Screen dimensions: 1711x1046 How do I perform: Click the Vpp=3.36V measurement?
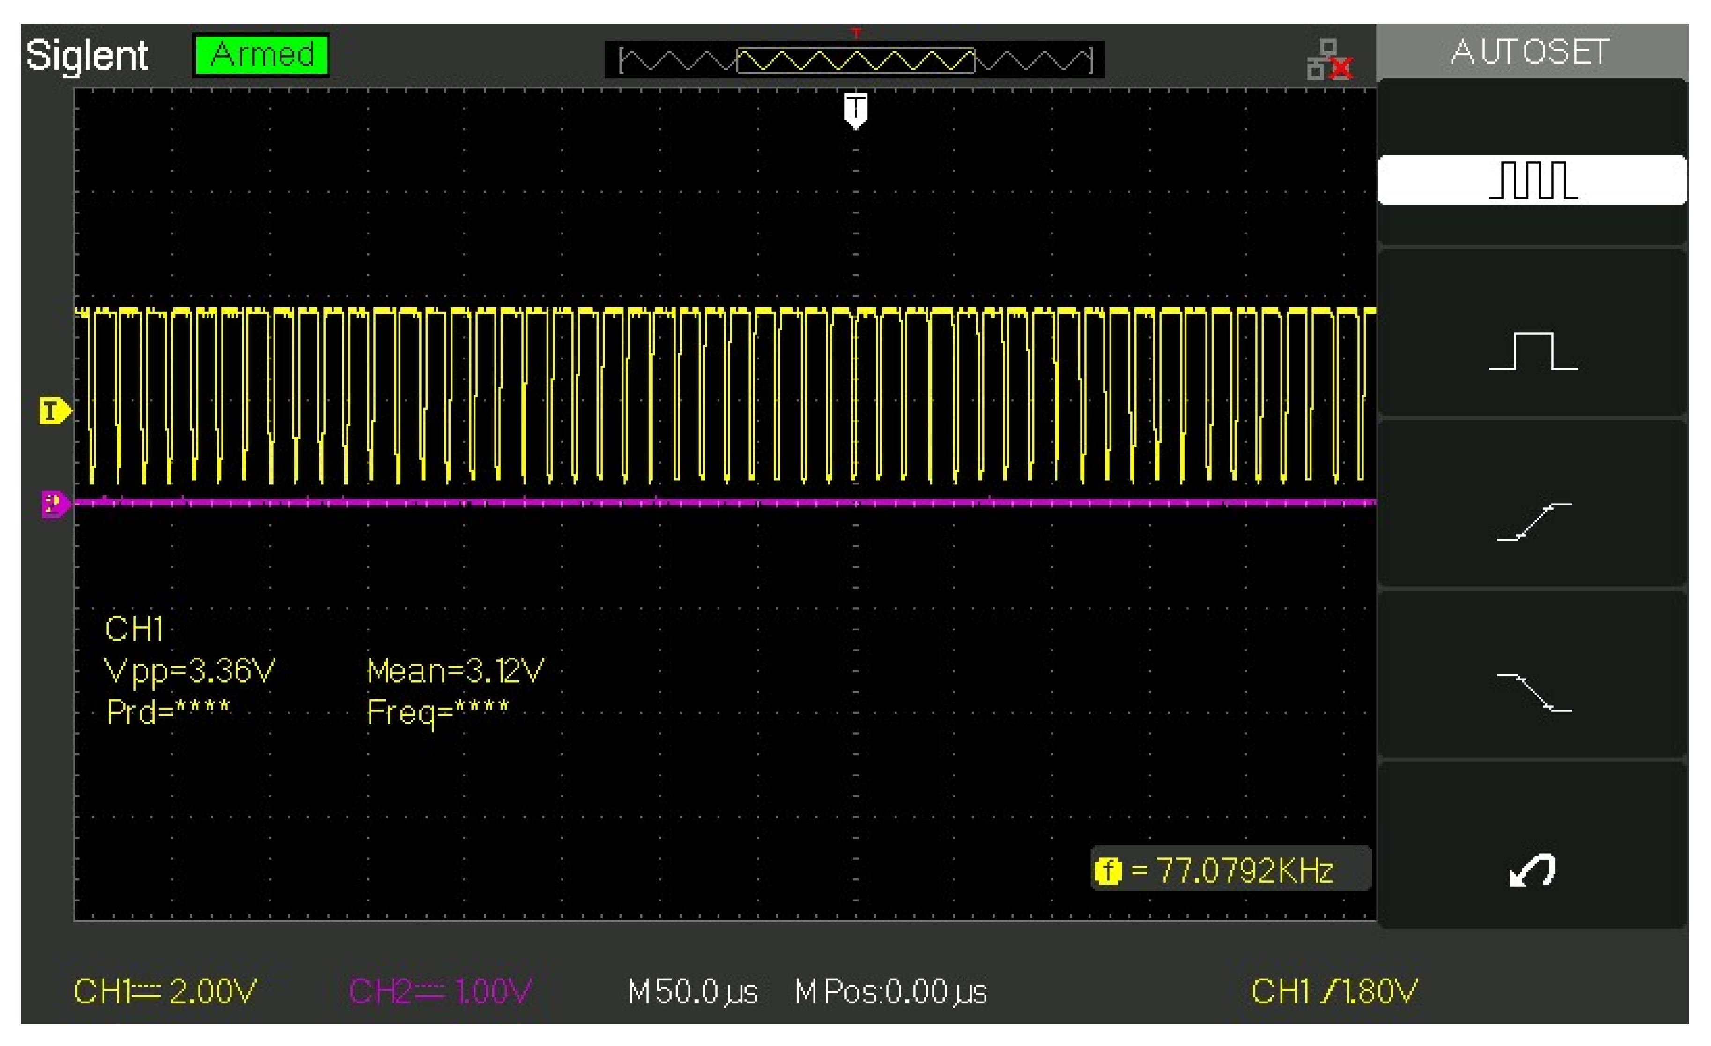[190, 671]
